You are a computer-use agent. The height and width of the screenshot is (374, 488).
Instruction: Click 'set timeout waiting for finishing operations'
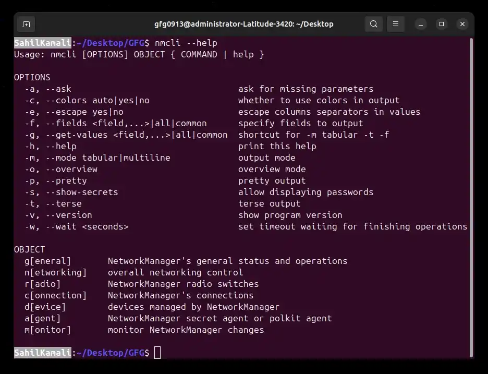(352, 227)
